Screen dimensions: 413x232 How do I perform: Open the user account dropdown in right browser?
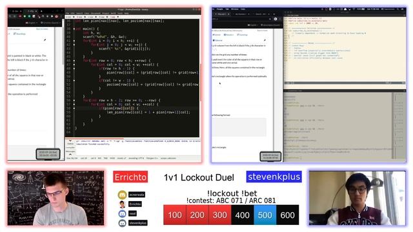point(271,25)
